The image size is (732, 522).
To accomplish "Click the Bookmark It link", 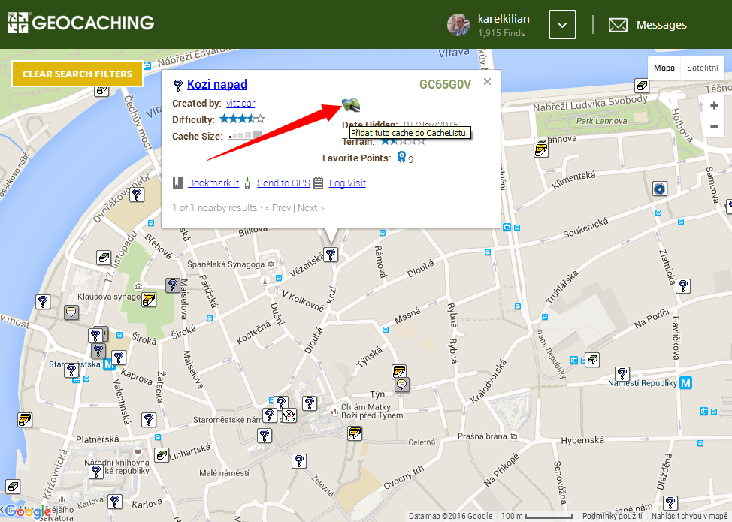I will tap(213, 183).
